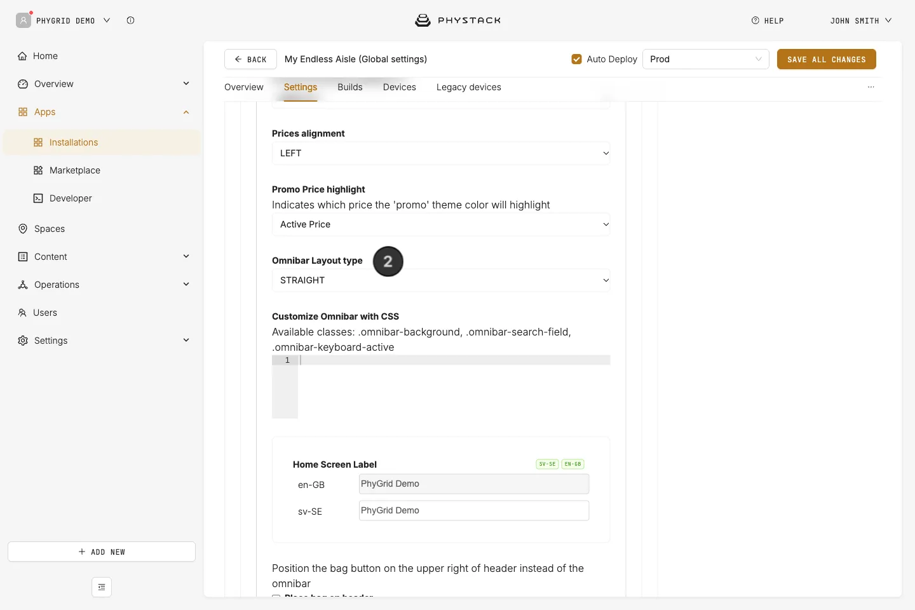This screenshot has height=610, width=915.
Task: Click the Overview gauge icon
Action: (x=23, y=84)
